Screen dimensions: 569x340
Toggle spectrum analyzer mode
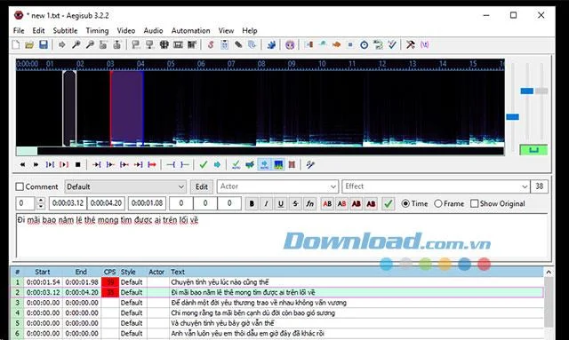(x=278, y=164)
